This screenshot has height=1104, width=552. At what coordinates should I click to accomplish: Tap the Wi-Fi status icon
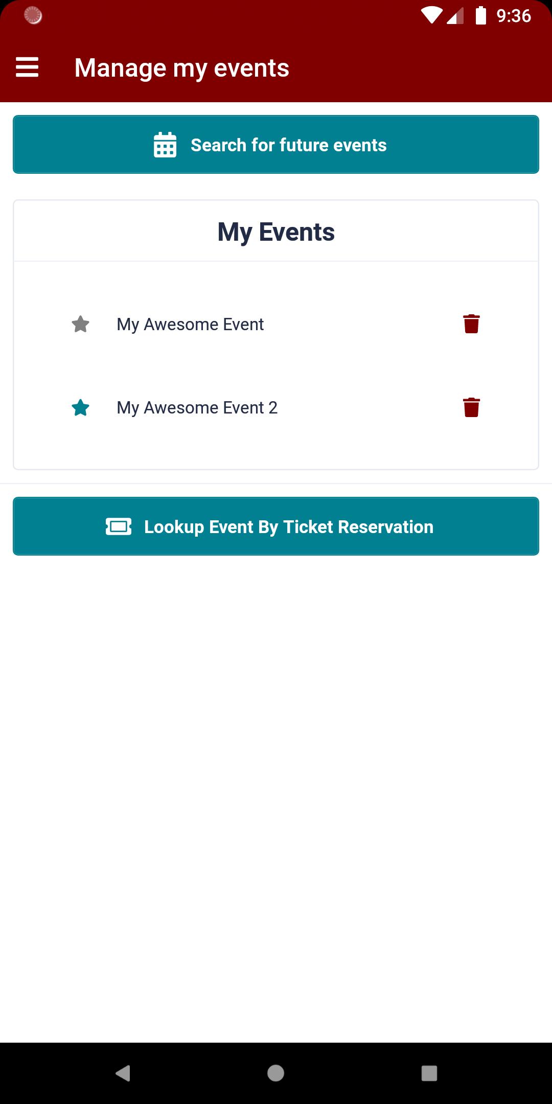click(431, 16)
